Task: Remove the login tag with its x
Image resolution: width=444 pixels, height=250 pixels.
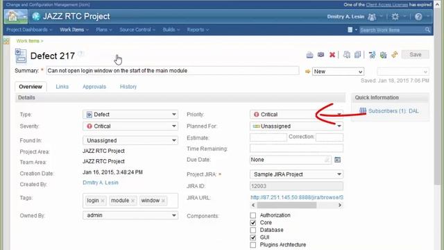Action: click(x=103, y=201)
